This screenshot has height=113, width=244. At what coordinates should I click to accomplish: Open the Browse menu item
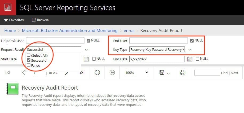(x=40, y=20)
